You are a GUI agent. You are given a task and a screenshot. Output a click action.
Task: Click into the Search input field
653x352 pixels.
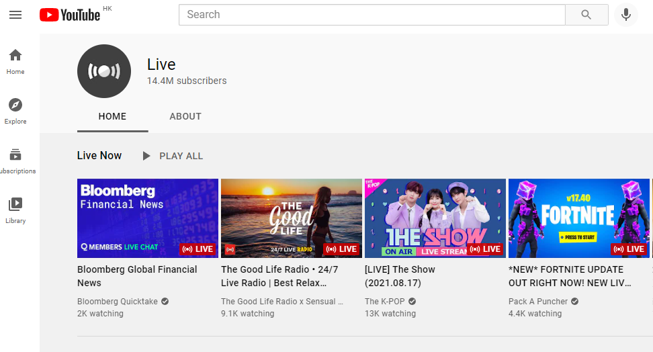372,15
